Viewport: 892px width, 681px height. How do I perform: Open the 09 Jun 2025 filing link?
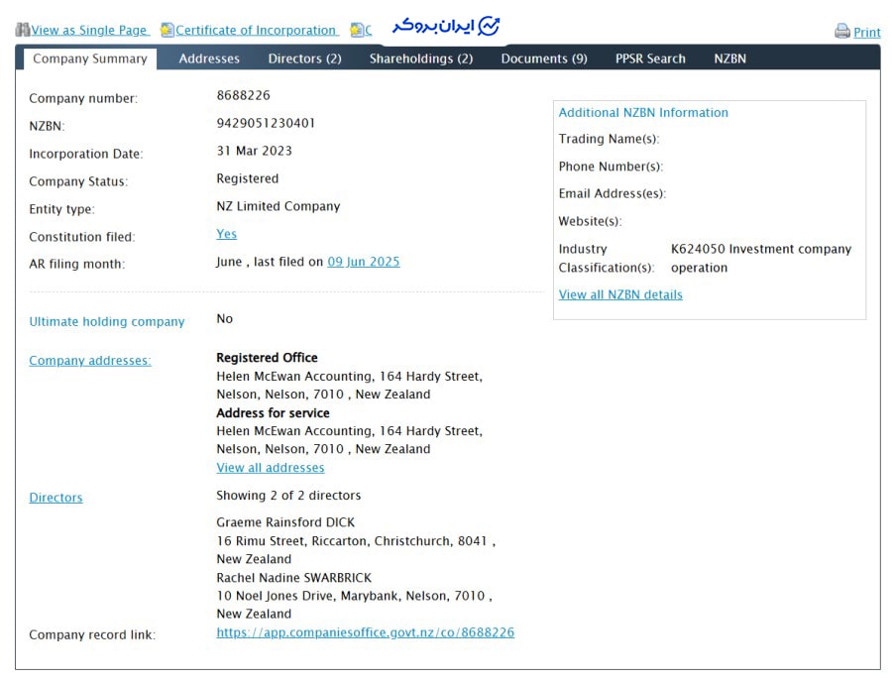pos(364,262)
